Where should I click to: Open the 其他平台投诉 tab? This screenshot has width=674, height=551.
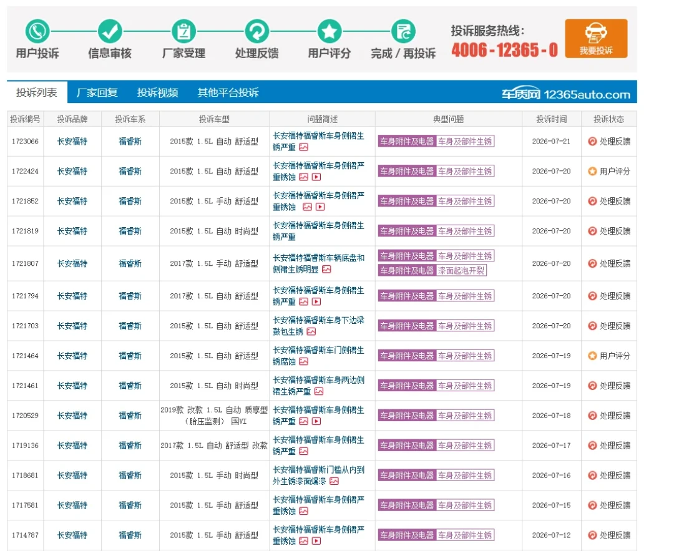click(x=228, y=92)
